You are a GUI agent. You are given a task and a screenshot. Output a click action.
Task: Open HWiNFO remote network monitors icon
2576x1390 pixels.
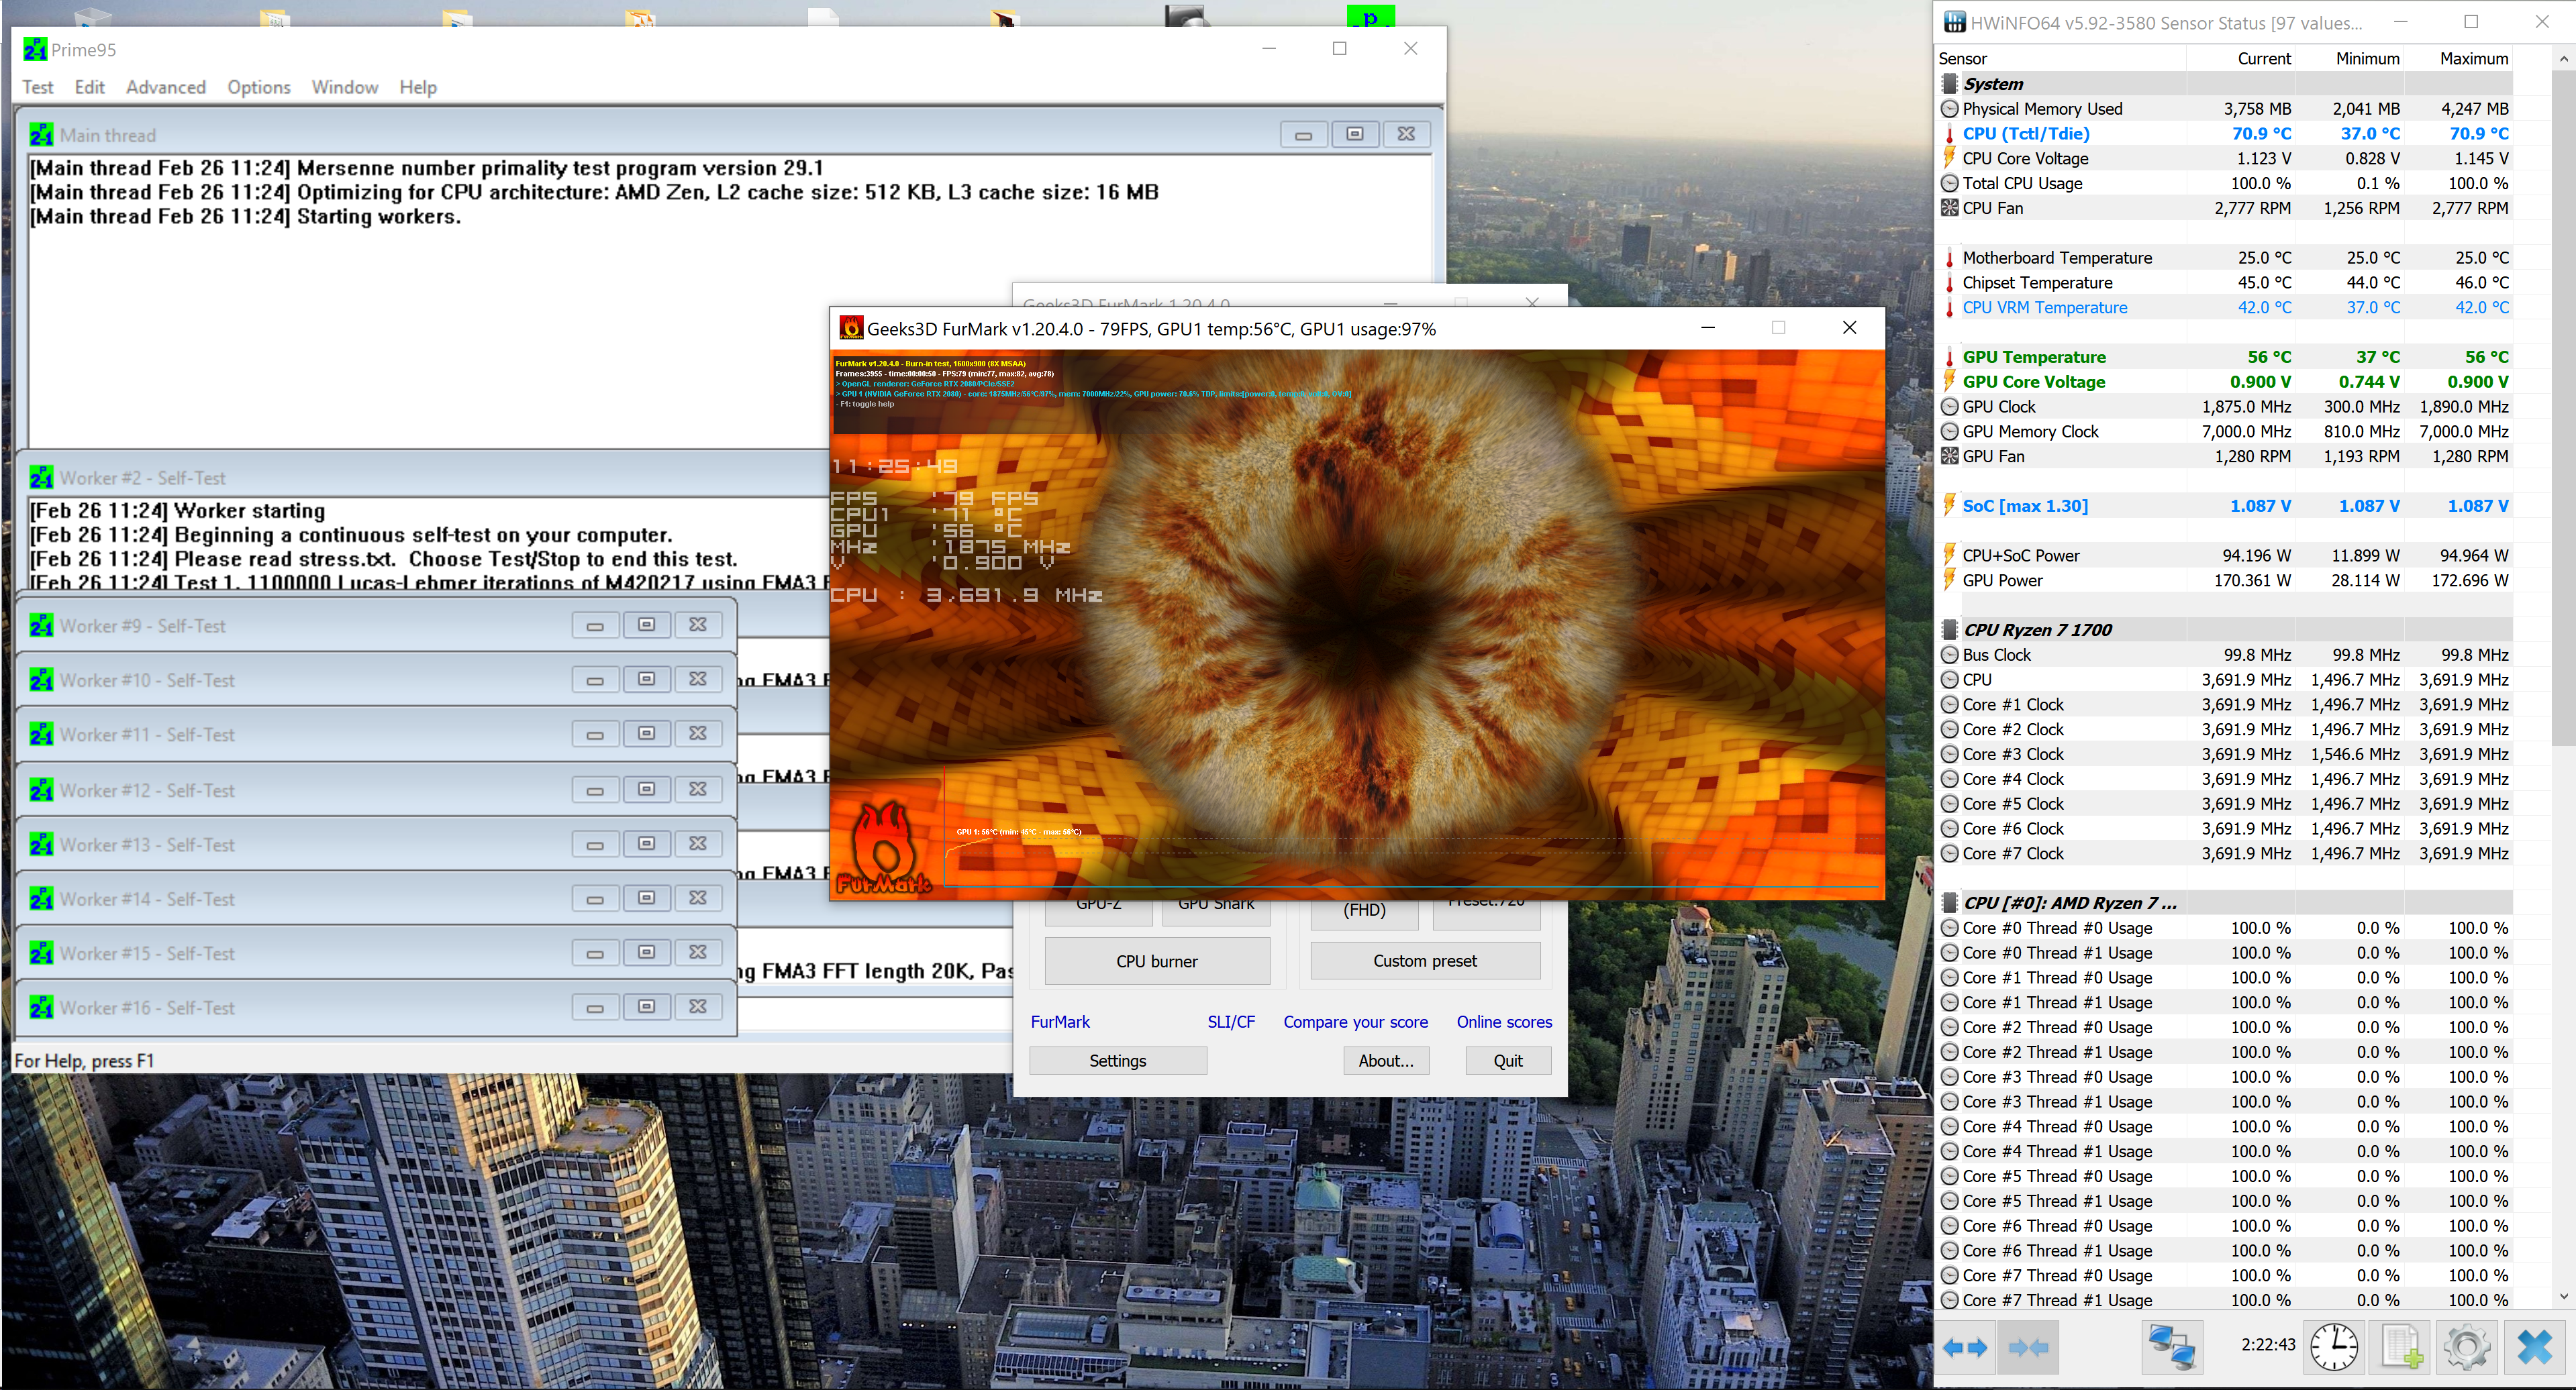(2172, 1348)
